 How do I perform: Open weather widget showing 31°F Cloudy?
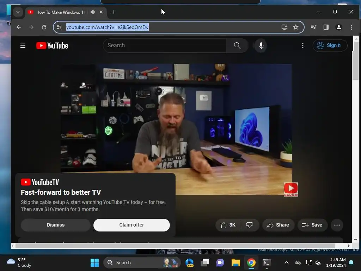click(x=19, y=263)
